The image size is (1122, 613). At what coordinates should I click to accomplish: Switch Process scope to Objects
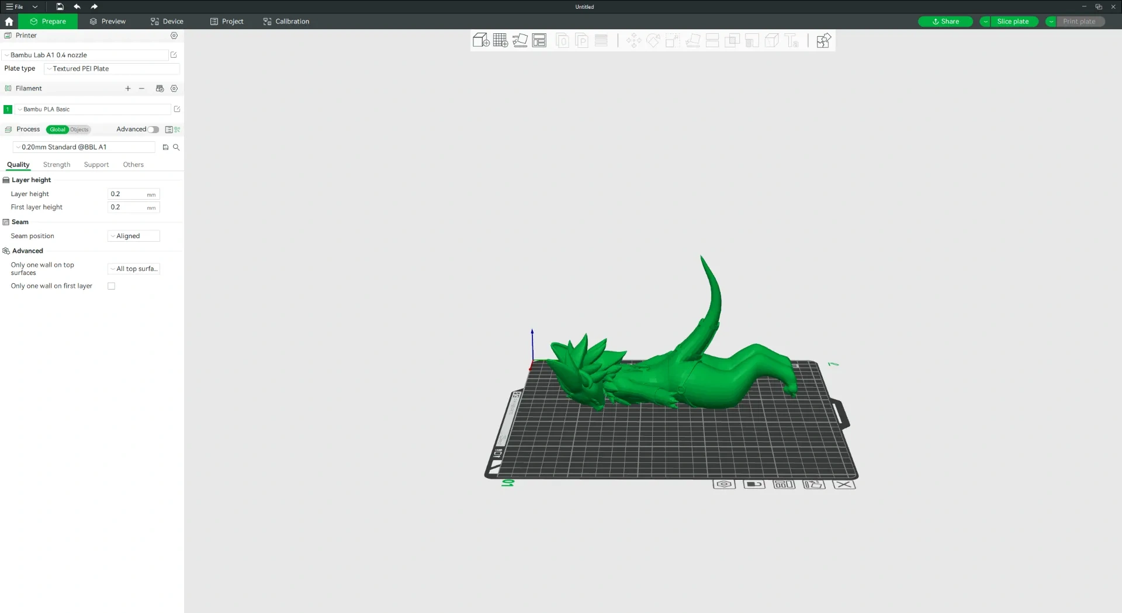[x=80, y=130]
